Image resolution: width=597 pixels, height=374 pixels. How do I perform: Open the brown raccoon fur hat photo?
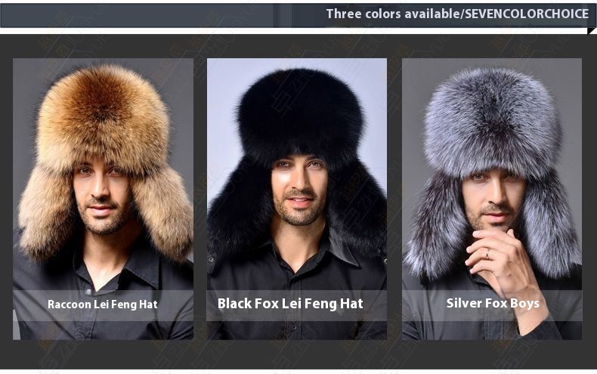[x=104, y=199]
